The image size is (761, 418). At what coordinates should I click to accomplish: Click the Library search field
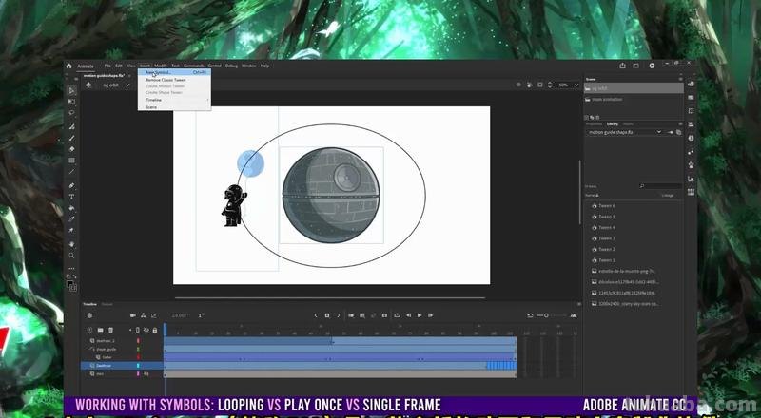(x=661, y=186)
